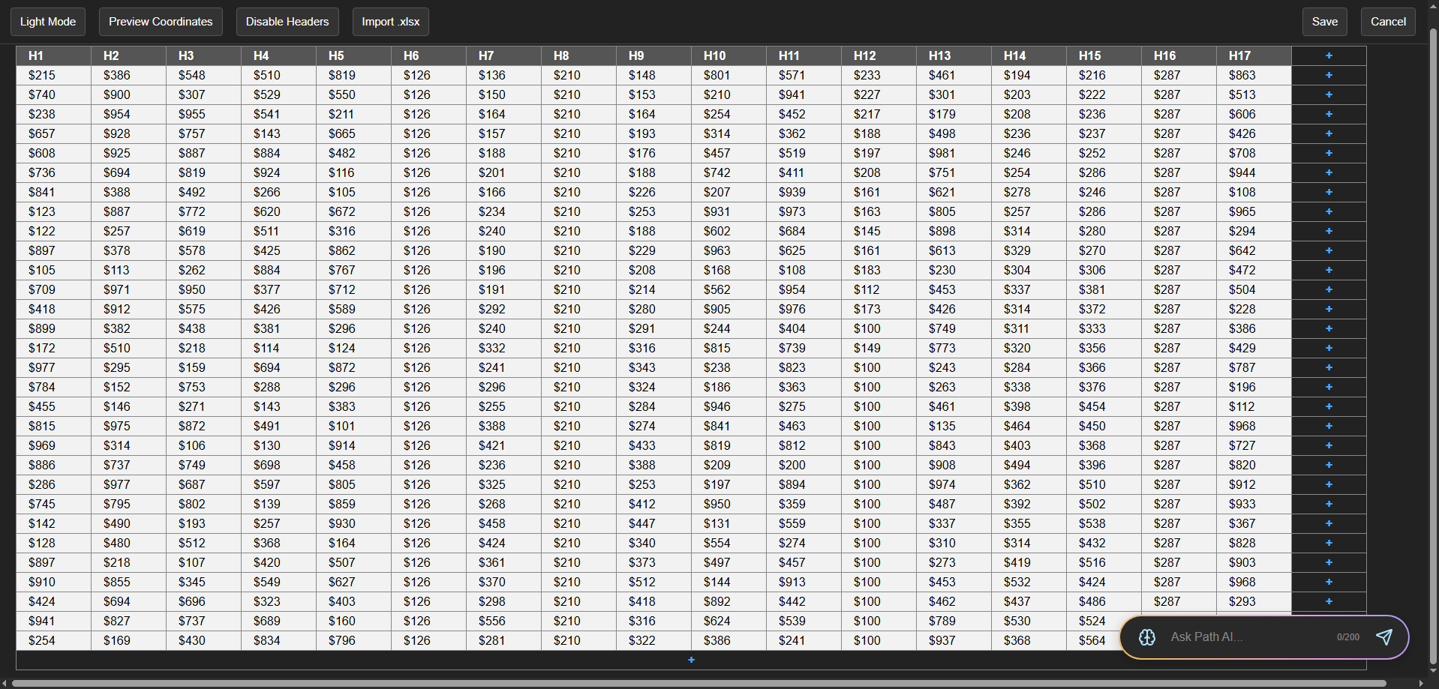
Task: Send the Path AI message
Action: point(1384,637)
